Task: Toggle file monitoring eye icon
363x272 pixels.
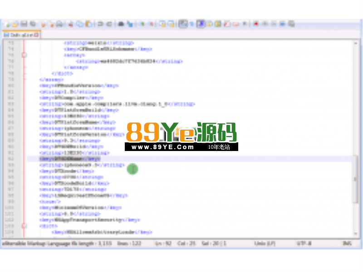Action: coord(245,24)
